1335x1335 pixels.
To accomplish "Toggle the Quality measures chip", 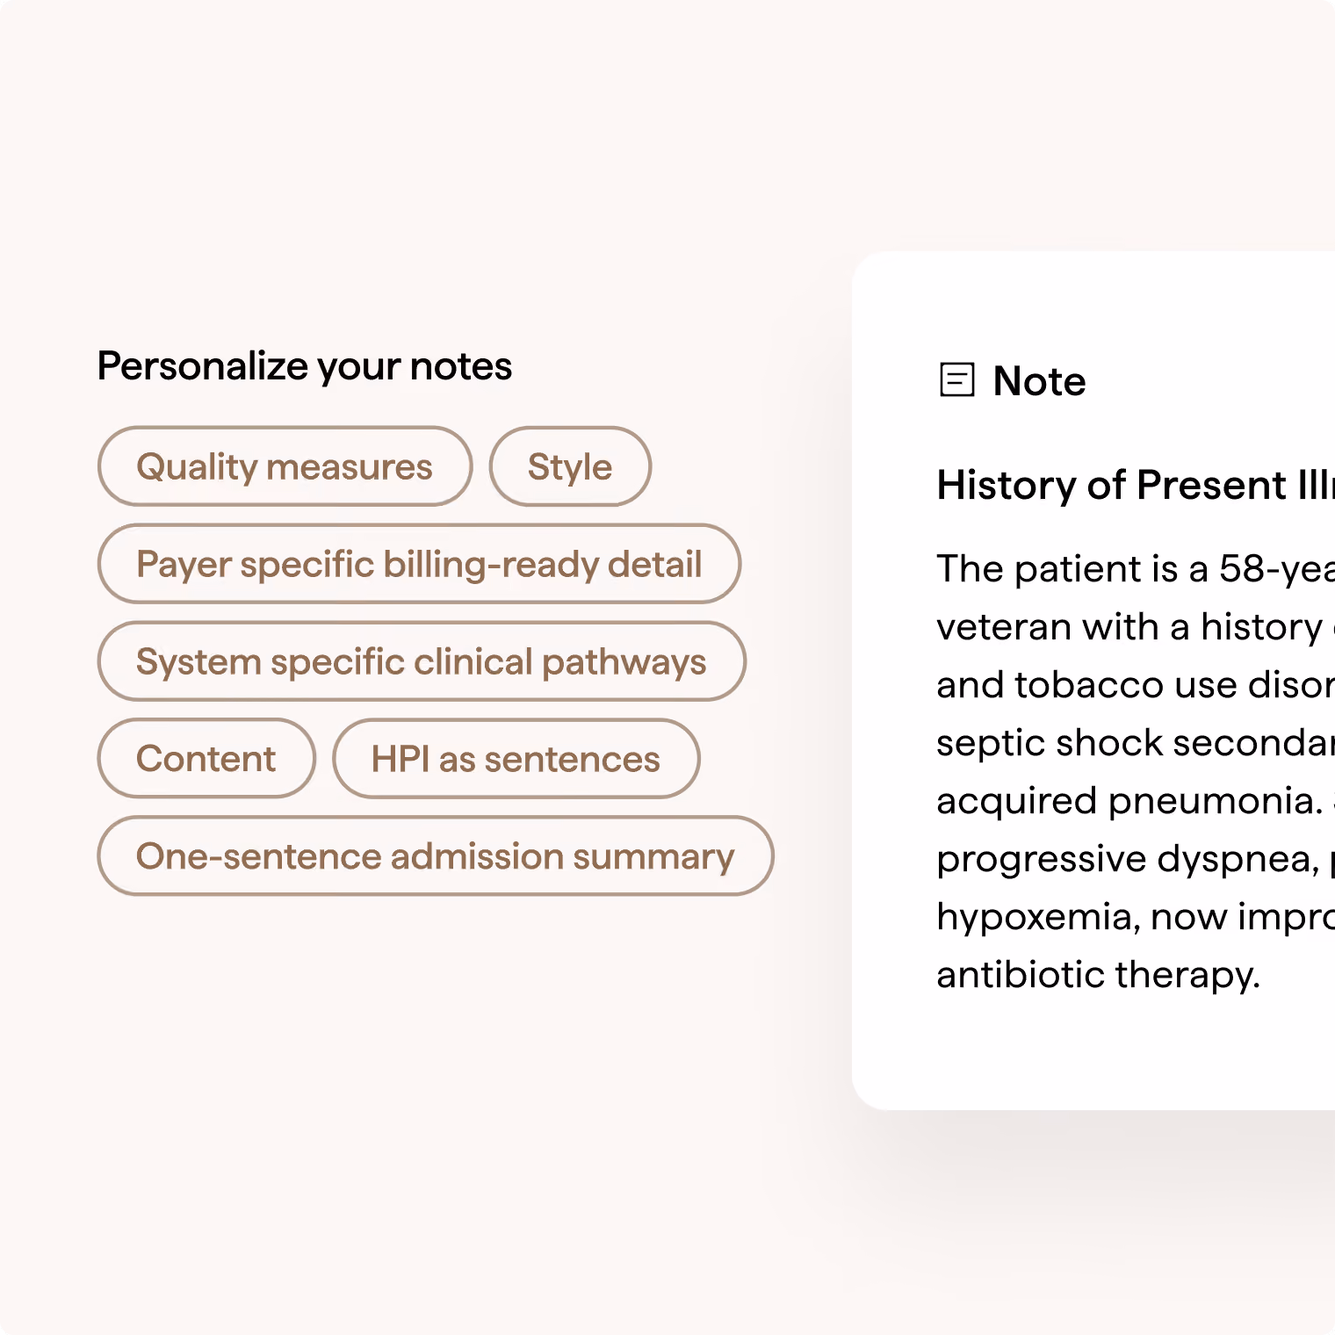I will (x=285, y=466).
